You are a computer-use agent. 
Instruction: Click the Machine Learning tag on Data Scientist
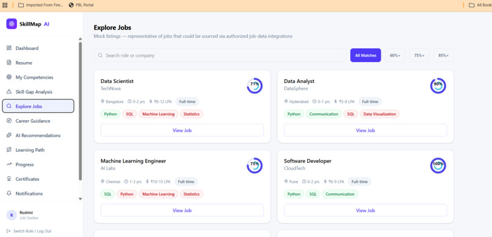pos(159,114)
